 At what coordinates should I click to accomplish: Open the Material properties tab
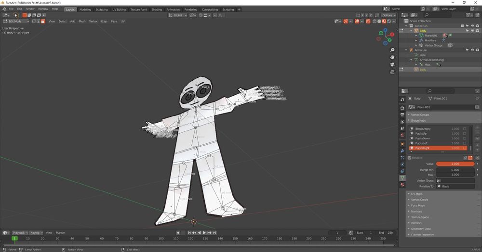402,185
